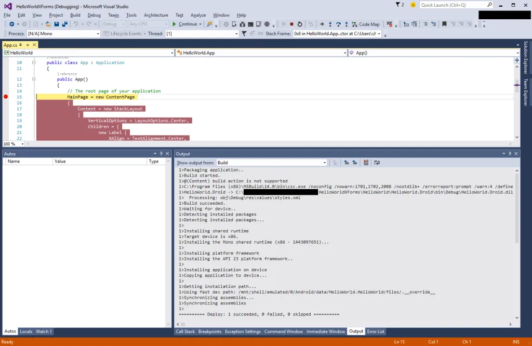Open the Team Explorer side tab

click(526, 92)
